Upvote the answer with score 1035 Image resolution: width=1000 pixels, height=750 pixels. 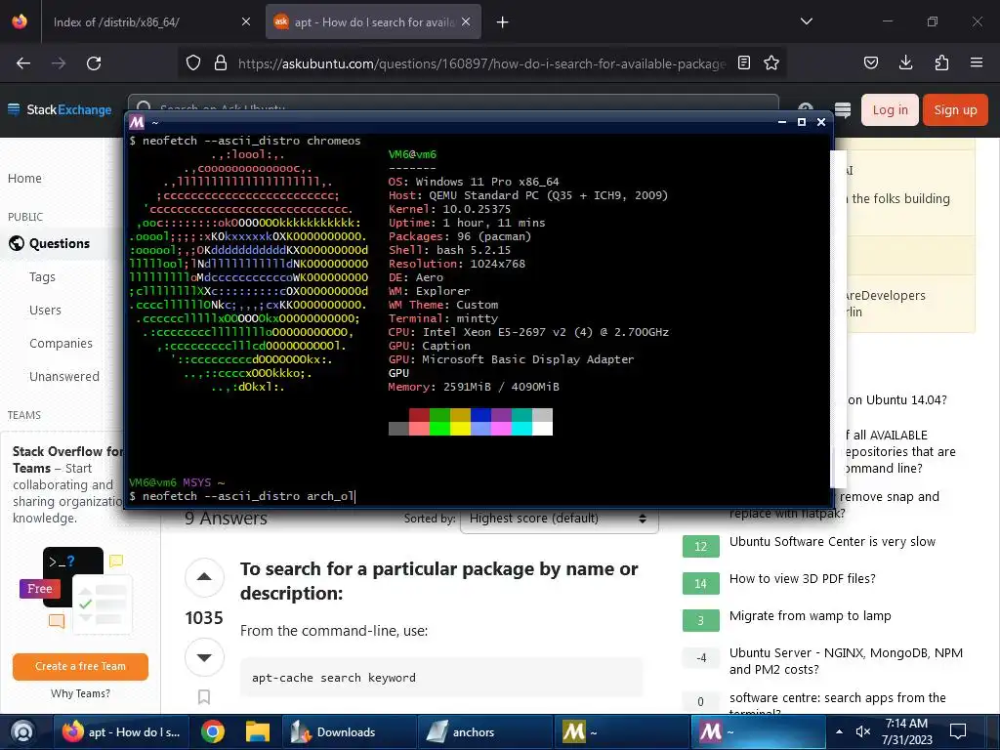click(204, 577)
